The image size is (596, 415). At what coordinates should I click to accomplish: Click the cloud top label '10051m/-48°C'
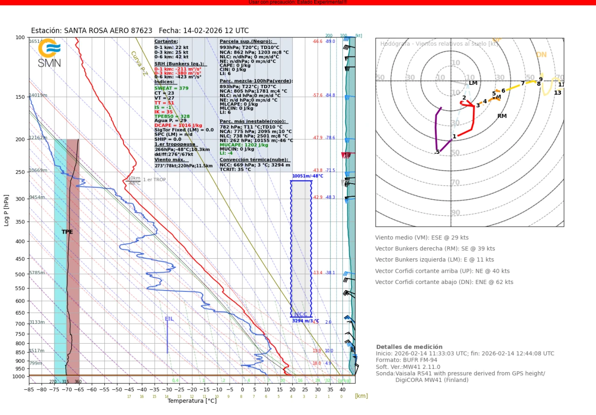tap(308, 176)
